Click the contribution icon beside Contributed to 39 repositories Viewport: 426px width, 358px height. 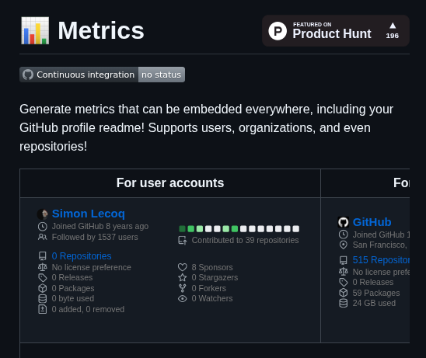[x=183, y=240]
